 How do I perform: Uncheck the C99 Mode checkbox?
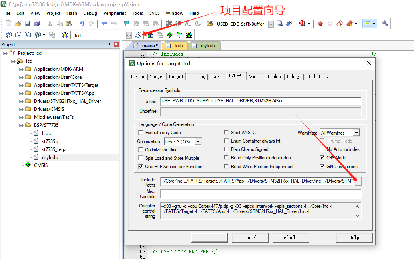click(322, 158)
